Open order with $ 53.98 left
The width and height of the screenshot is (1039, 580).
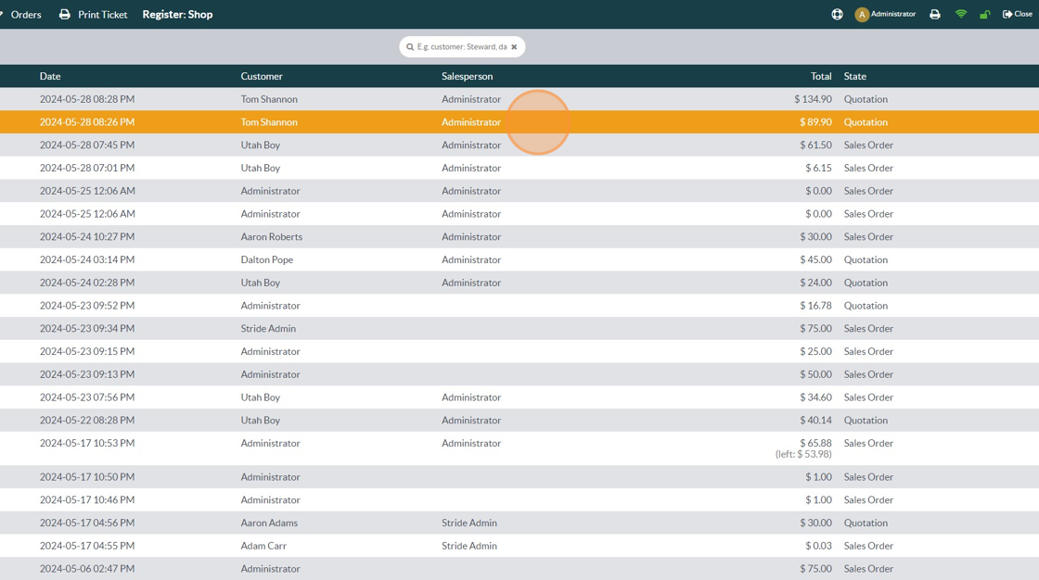tap(519, 448)
